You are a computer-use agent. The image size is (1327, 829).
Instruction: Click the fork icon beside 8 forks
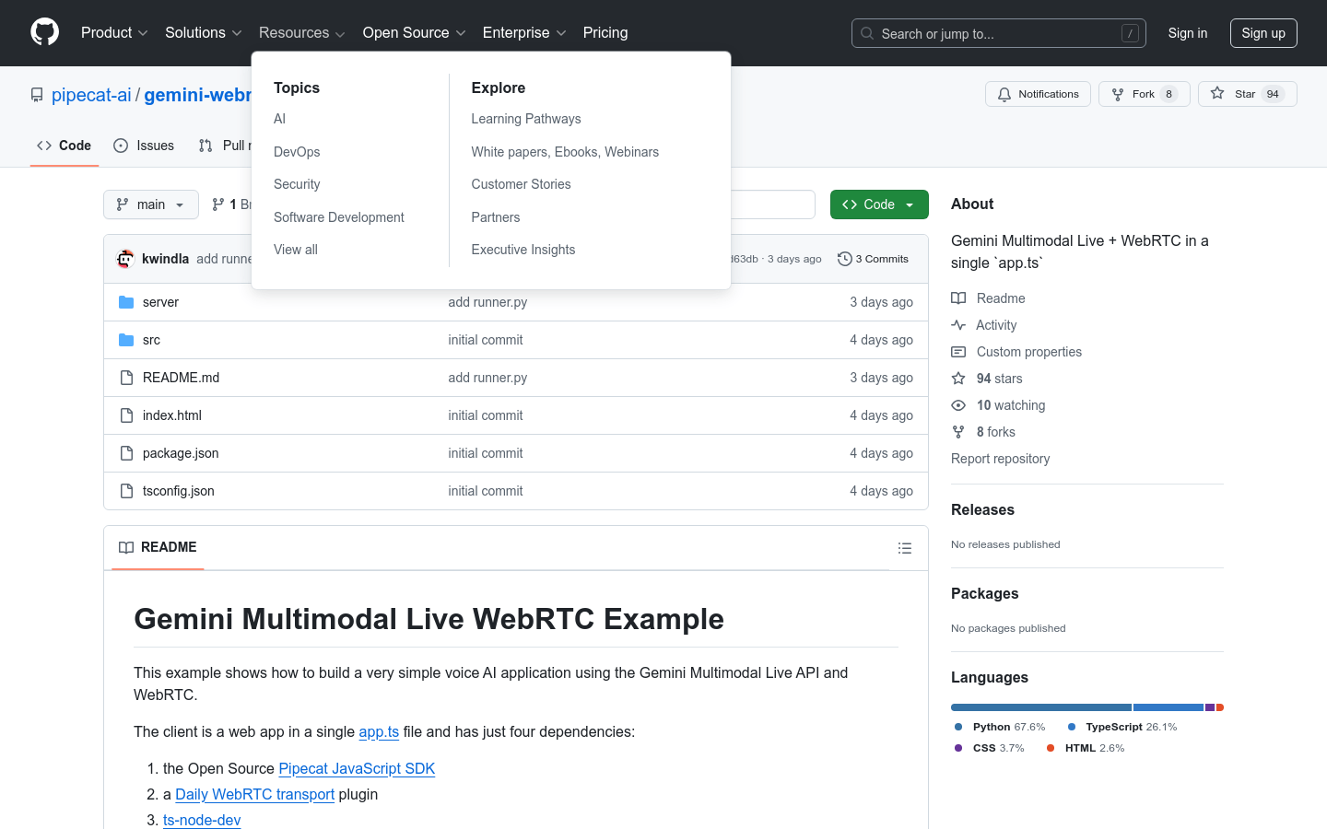click(x=958, y=432)
